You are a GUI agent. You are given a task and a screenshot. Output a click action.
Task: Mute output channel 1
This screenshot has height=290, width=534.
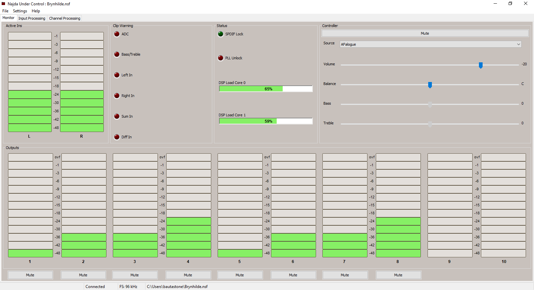pyautogui.click(x=30, y=275)
